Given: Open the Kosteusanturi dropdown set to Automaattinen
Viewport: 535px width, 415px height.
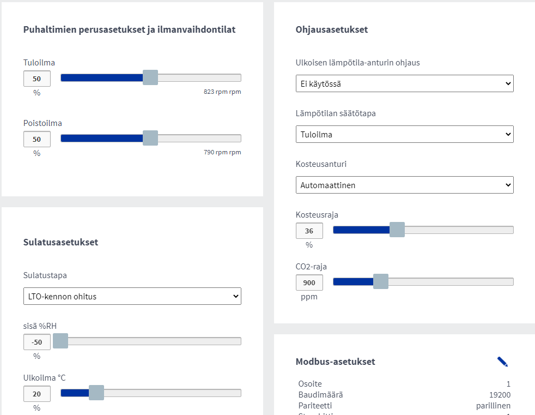Looking at the screenshot, I should pos(404,185).
